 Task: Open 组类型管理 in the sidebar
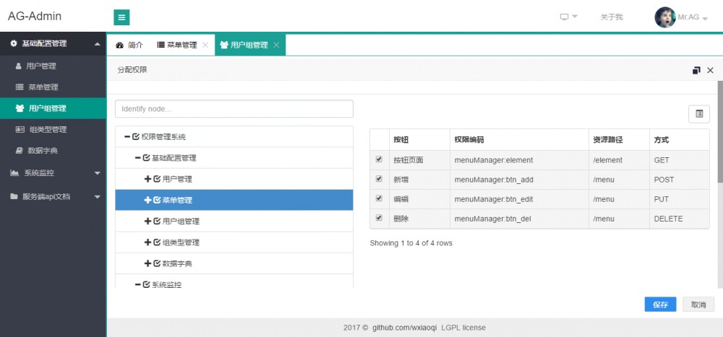[x=53, y=130]
